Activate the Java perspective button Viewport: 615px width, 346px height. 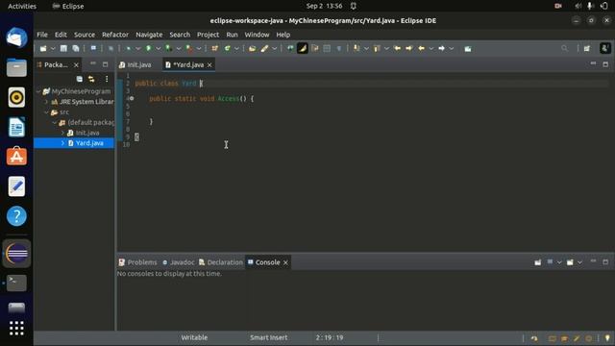tap(604, 49)
